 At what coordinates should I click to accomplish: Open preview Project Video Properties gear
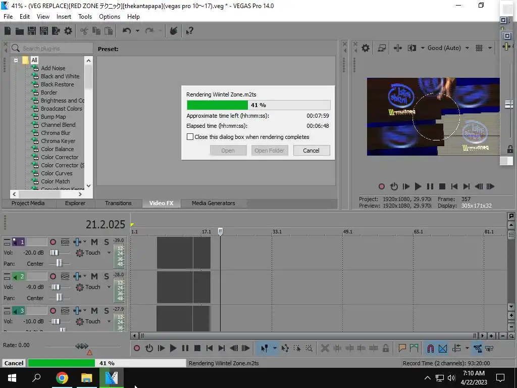[x=366, y=48]
